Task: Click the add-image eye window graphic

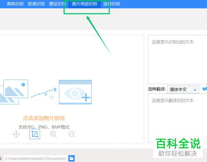Action: (75, 92)
